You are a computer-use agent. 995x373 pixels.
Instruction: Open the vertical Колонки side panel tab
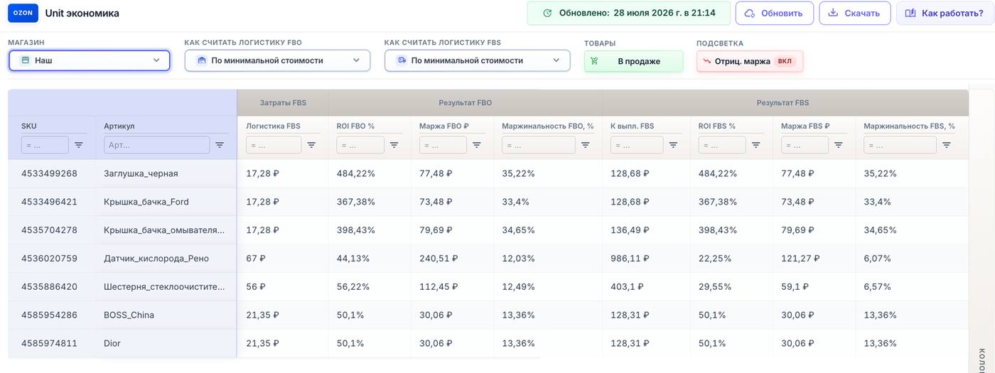981,359
